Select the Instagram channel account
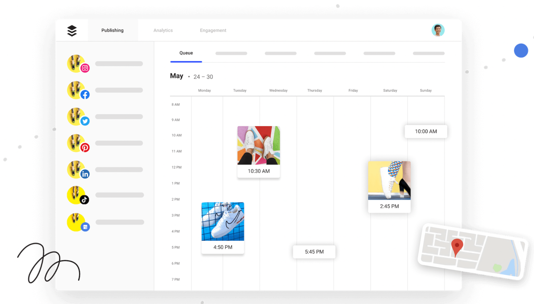 tap(78, 64)
